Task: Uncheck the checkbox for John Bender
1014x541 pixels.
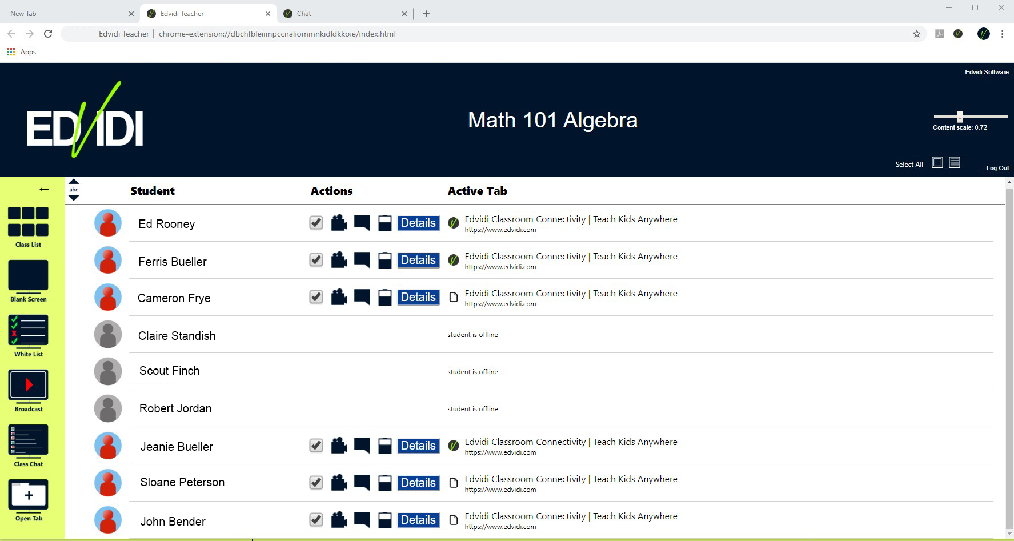Action: [x=316, y=520]
